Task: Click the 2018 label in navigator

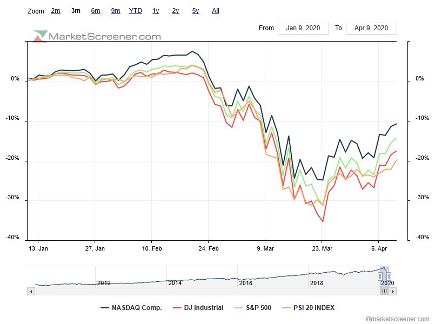Action: pos(317,283)
